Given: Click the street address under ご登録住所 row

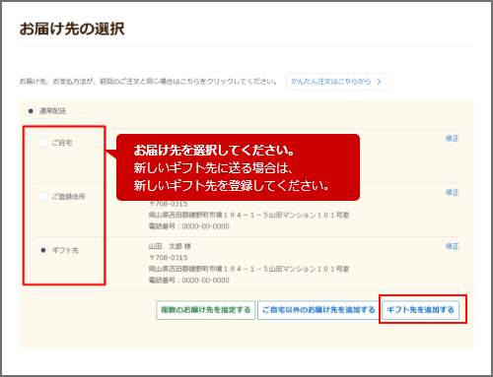Looking at the screenshot, I should click(248, 215).
